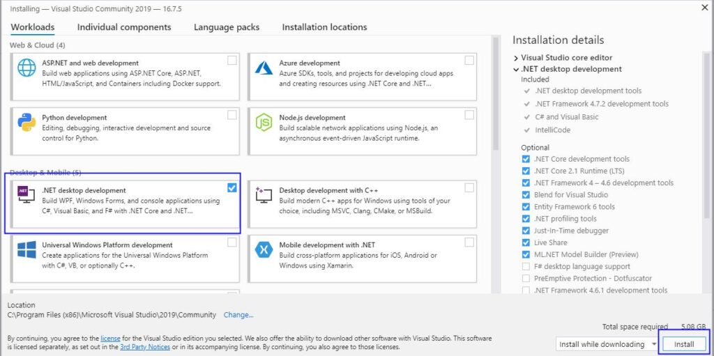Click the Universal Windows Platform logo icon
This screenshot has height=356, width=714.
coord(26,249)
